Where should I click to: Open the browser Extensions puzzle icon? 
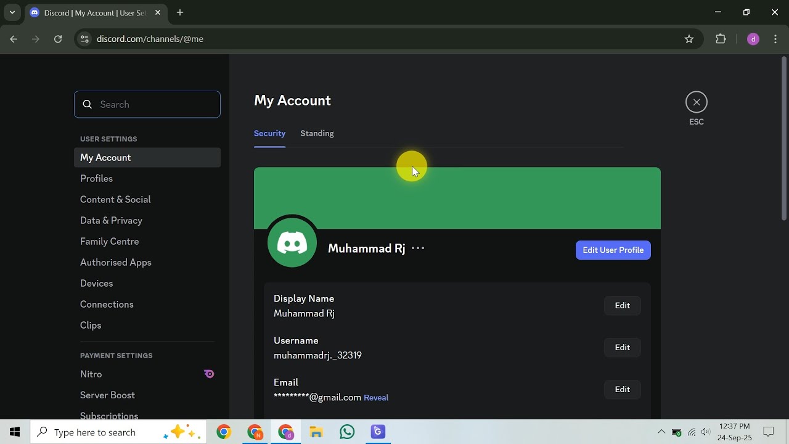click(x=721, y=39)
